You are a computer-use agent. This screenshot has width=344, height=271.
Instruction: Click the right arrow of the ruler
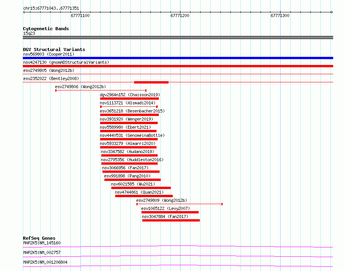click(x=332, y=12)
